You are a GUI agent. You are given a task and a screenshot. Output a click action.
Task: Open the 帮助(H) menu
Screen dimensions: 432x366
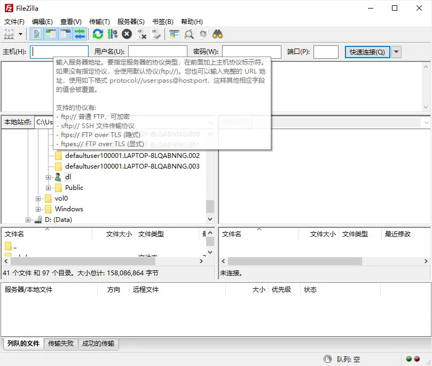(x=192, y=21)
